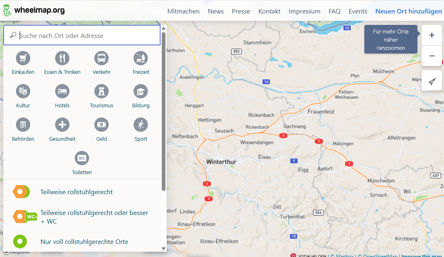Click the wheelmap.org logo
Viewport: 444px width, 257px height.
coord(34,11)
